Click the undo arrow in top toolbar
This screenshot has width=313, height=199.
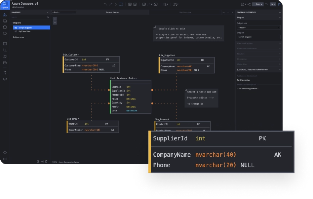click(106, 4)
